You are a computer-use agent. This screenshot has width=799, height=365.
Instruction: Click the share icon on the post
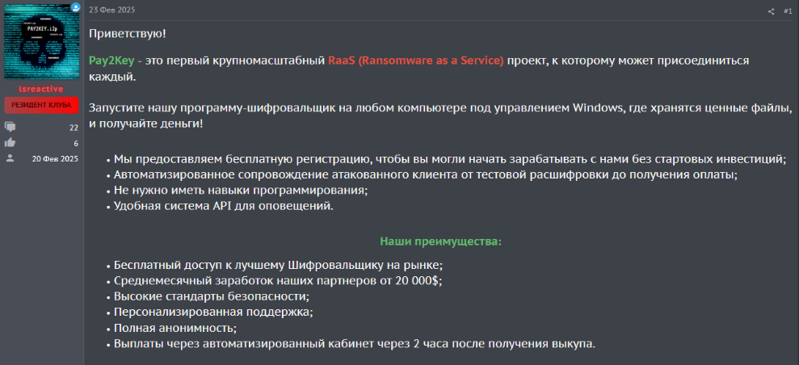[x=771, y=11]
